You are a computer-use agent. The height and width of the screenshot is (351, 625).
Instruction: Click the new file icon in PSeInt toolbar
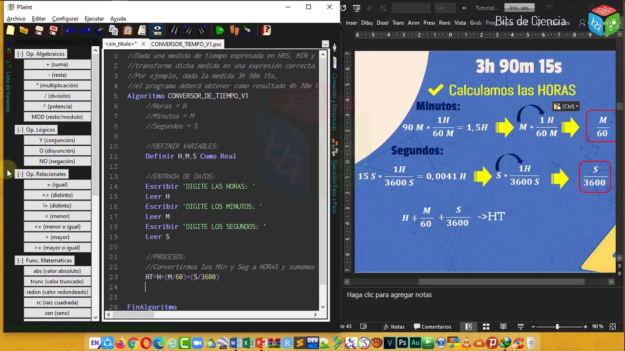click(x=10, y=30)
